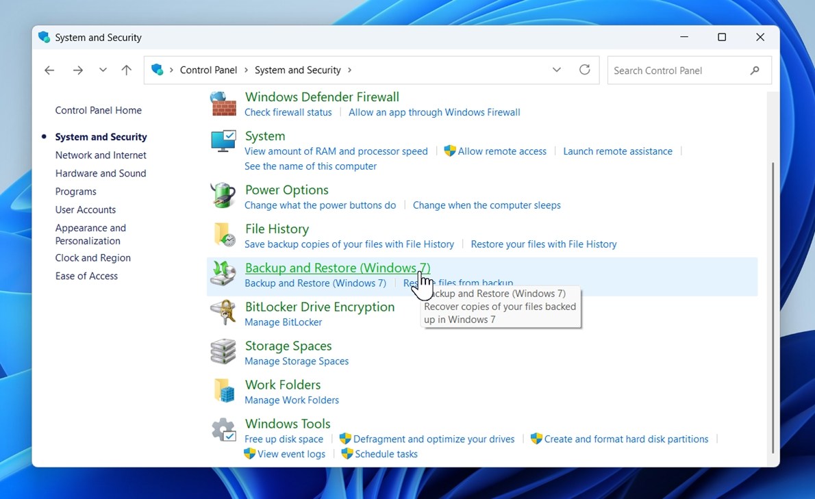
Task: Open Check firewall status link
Action: point(288,112)
